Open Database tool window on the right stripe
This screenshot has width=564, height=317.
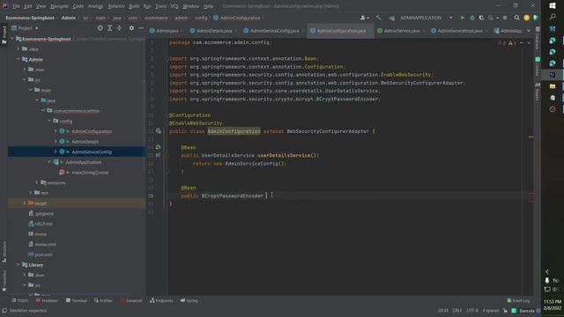click(537, 37)
